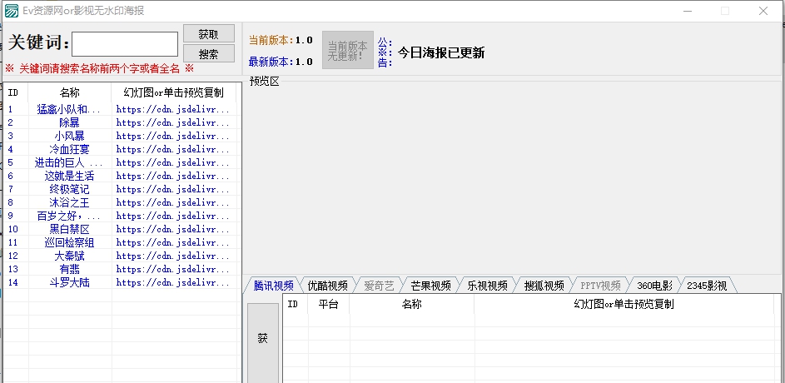Click the 名称 column header in left list
The height and width of the screenshot is (383, 785).
70,92
